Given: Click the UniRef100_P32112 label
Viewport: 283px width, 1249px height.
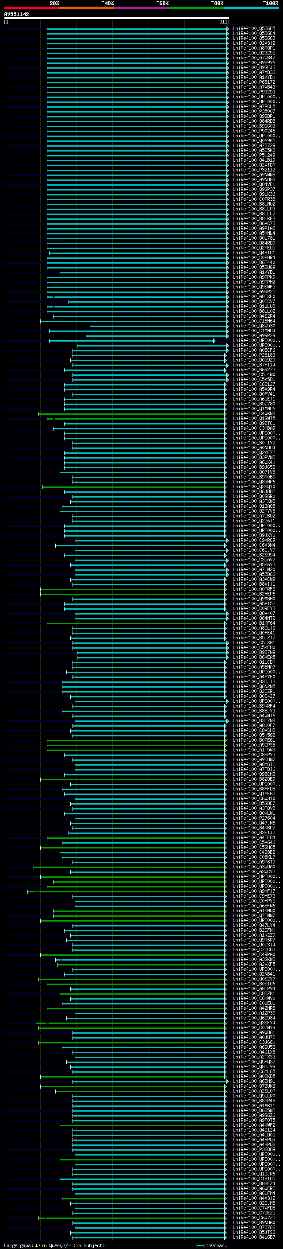Looking at the screenshot, I should click(x=253, y=170).
